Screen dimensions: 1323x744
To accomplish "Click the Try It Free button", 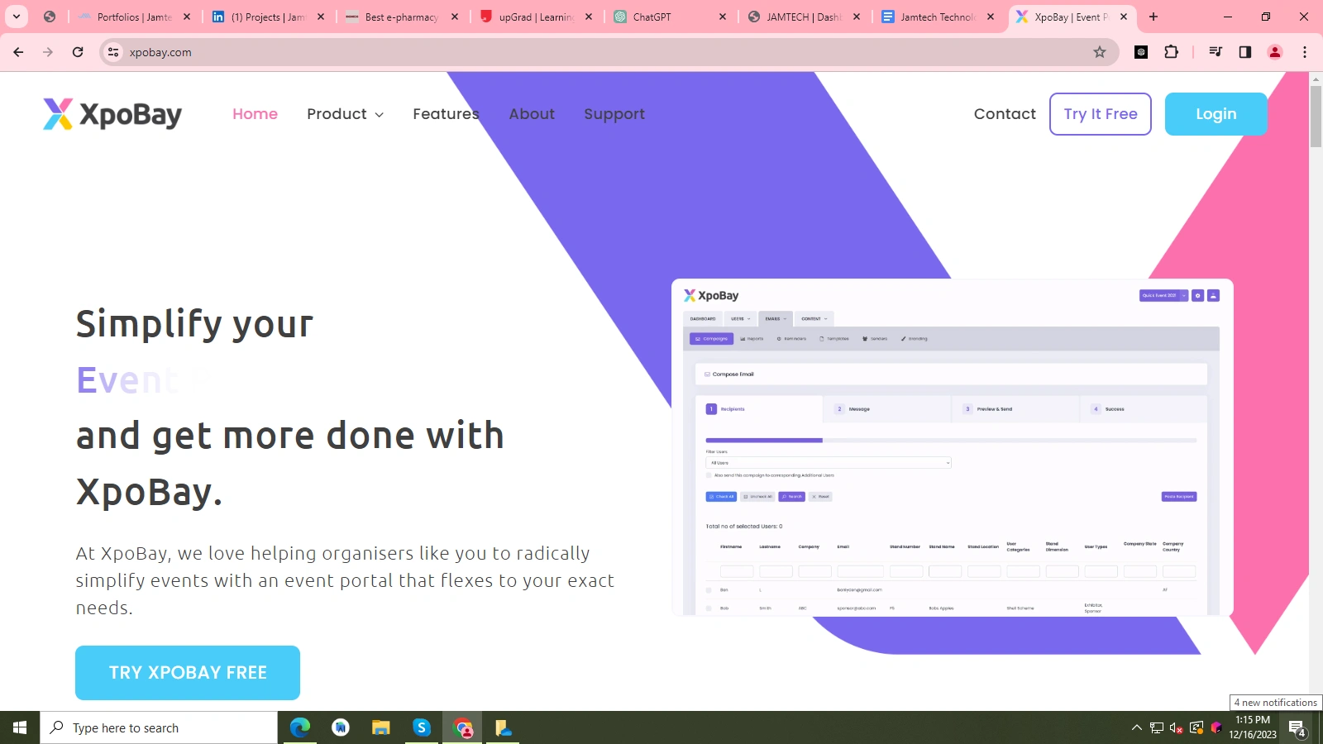I will pyautogui.click(x=1101, y=114).
